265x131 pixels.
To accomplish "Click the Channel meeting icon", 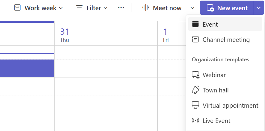I will [195, 39].
